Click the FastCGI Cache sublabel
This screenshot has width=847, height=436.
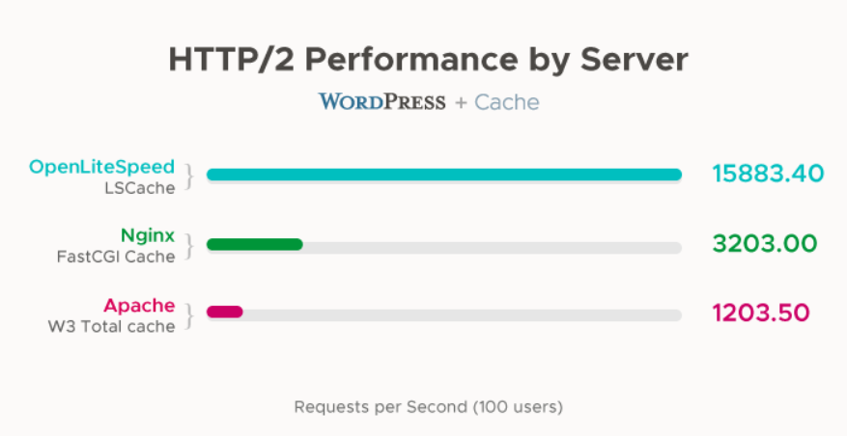pyautogui.click(x=116, y=257)
